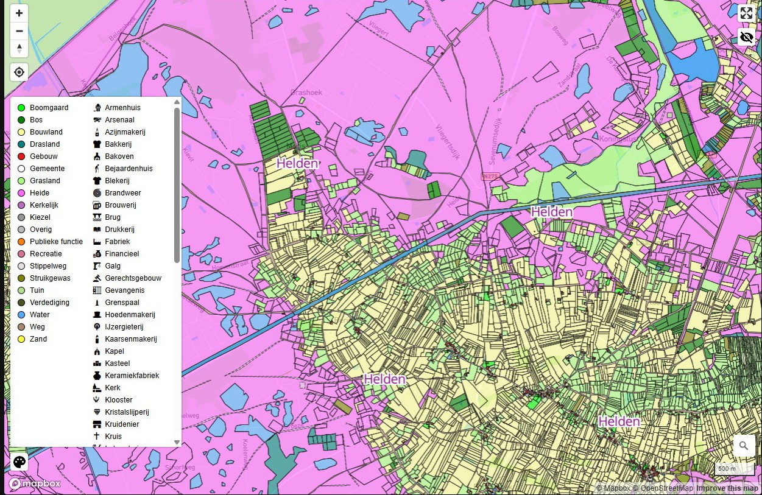Enter fullscreen map mode
Image resolution: width=762 pixels, height=495 pixels.
pyautogui.click(x=746, y=13)
